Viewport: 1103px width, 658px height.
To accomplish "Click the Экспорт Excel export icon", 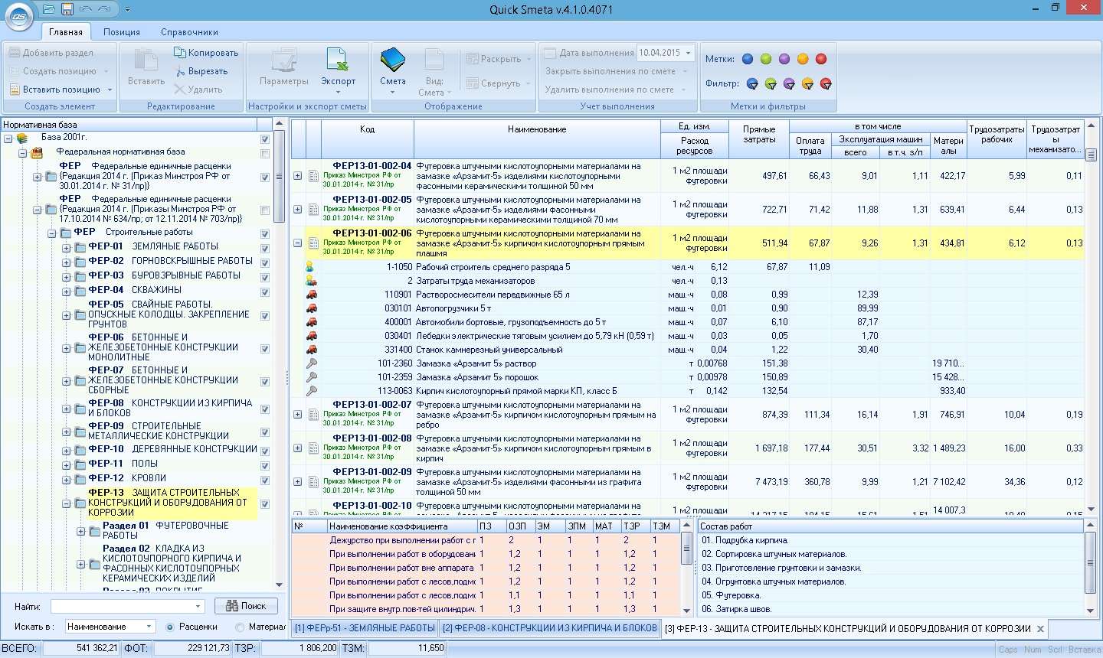I will pyautogui.click(x=338, y=60).
